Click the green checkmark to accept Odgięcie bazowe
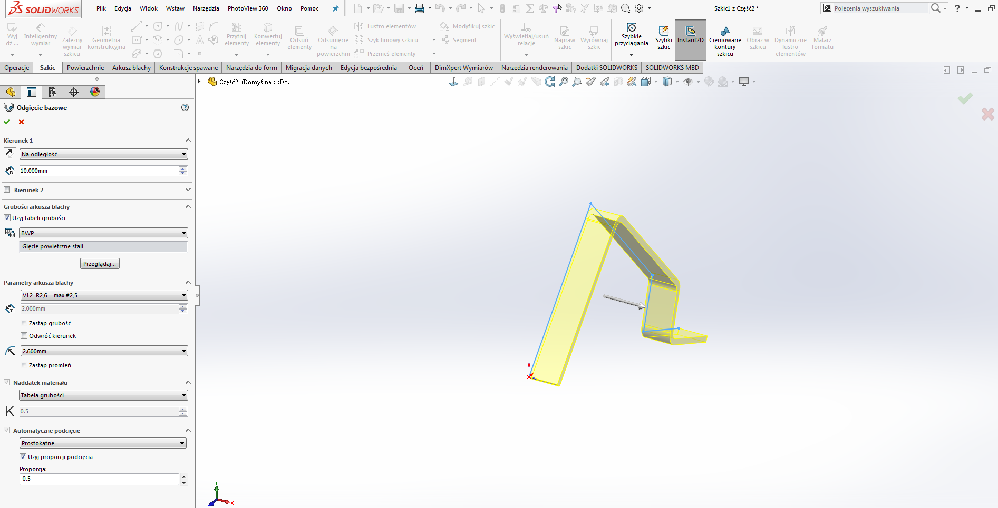Image resolution: width=998 pixels, height=508 pixels. pyautogui.click(x=7, y=122)
